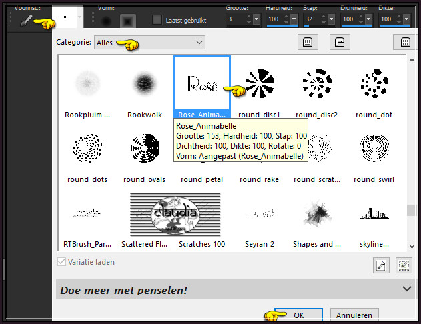Click the Grootte value field
This screenshot has width=421, height=324.
click(236, 19)
